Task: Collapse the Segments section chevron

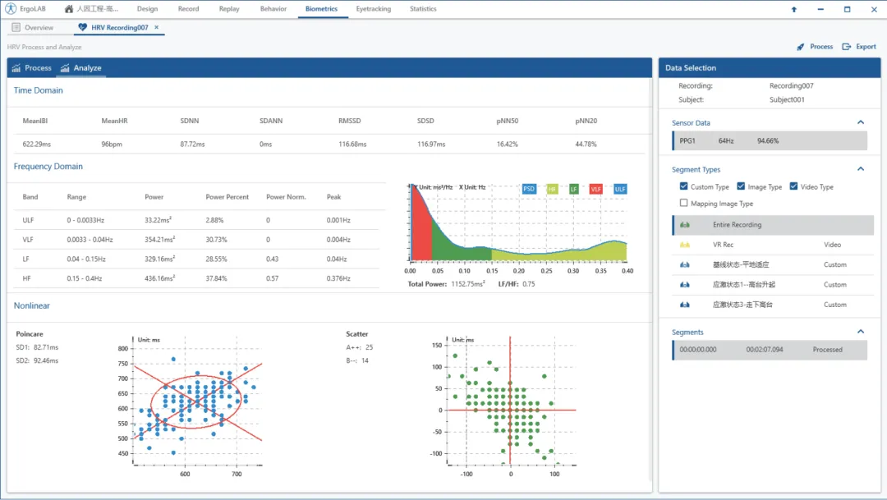Action: point(861,332)
